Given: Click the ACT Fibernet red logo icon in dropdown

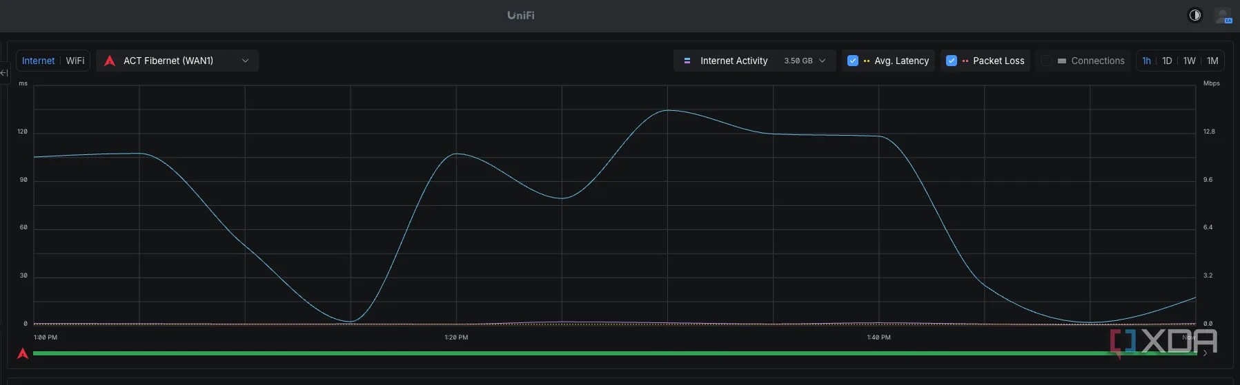Looking at the screenshot, I should click(110, 61).
